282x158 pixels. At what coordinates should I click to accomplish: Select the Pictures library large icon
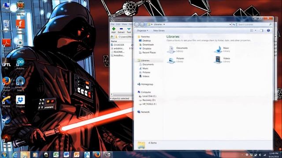tap(171, 60)
